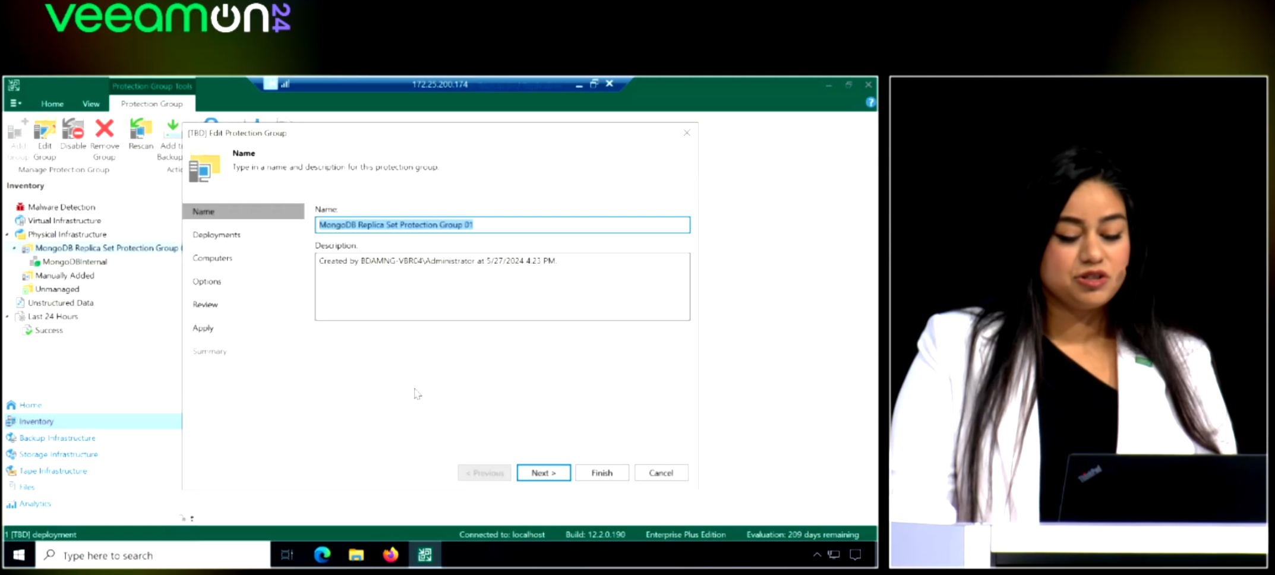1275x575 pixels.
Task: Open Firefox from the taskbar
Action: (x=390, y=555)
